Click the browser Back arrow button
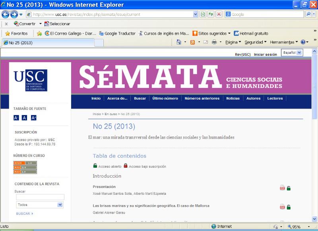Image resolution: width=318 pixels, height=231 pixels. tap(5, 14)
